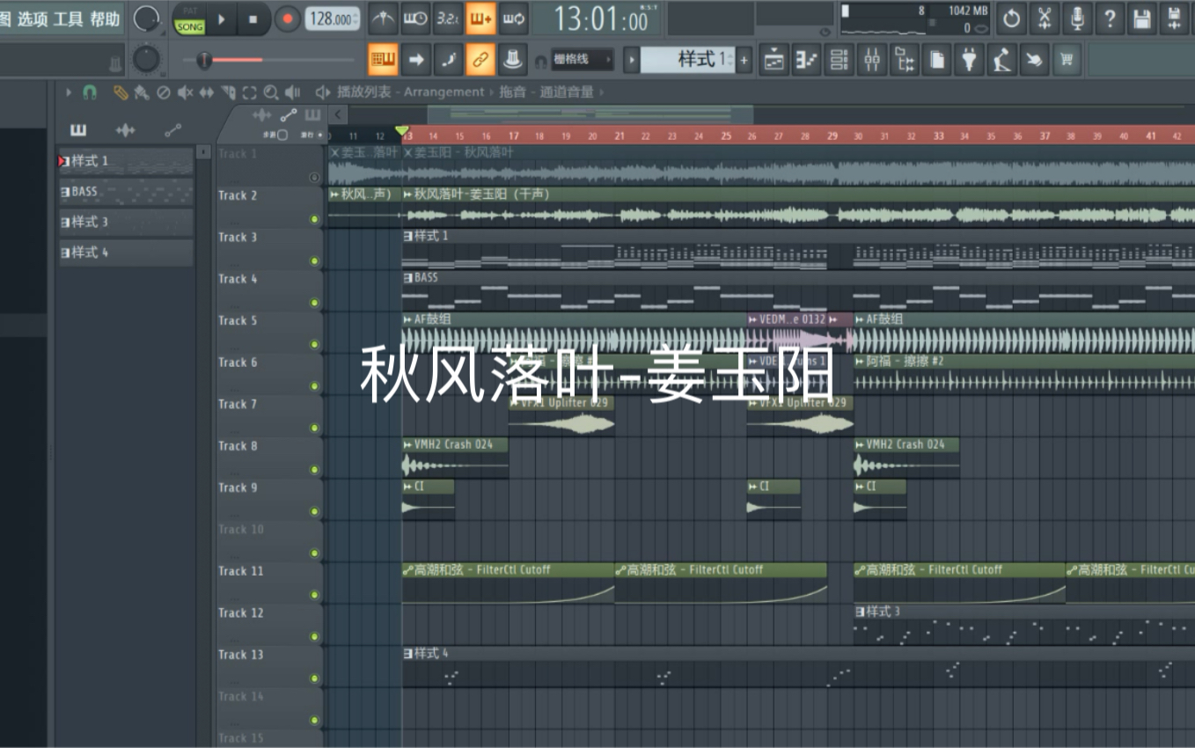Show patterns tab in picker panel

point(78,130)
